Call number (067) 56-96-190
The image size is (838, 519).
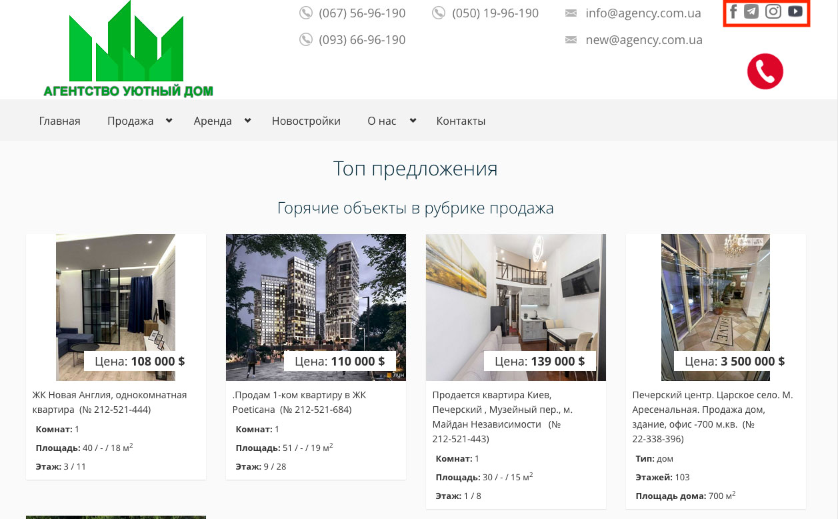pyautogui.click(x=362, y=13)
